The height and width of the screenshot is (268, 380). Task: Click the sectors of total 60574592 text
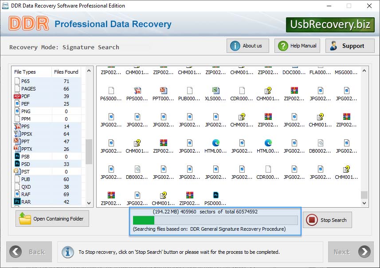click(228, 212)
